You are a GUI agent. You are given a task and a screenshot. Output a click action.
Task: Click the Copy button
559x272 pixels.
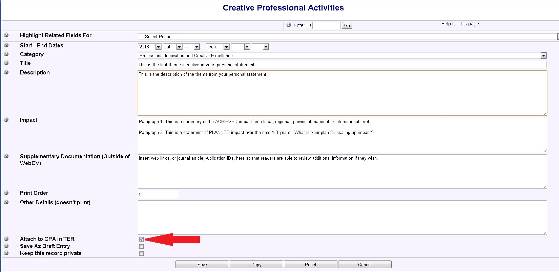point(256,265)
